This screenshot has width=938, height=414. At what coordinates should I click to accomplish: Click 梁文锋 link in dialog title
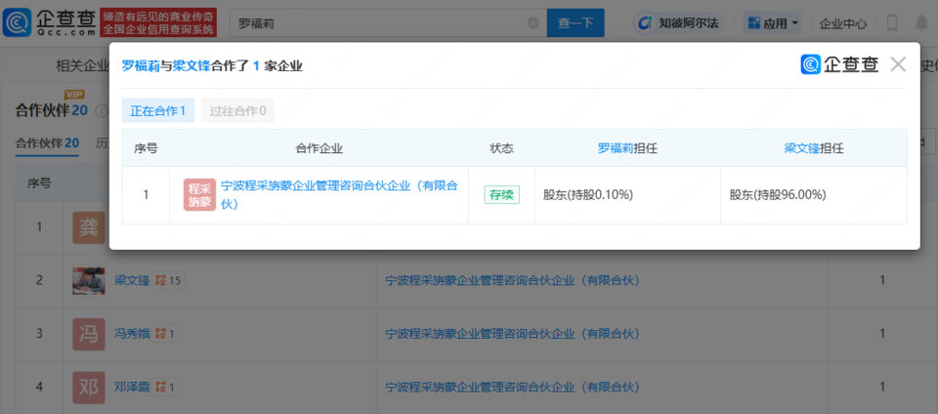pyautogui.click(x=192, y=65)
